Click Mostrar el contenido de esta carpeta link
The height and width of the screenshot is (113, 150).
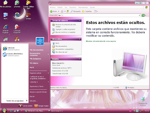(101, 41)
